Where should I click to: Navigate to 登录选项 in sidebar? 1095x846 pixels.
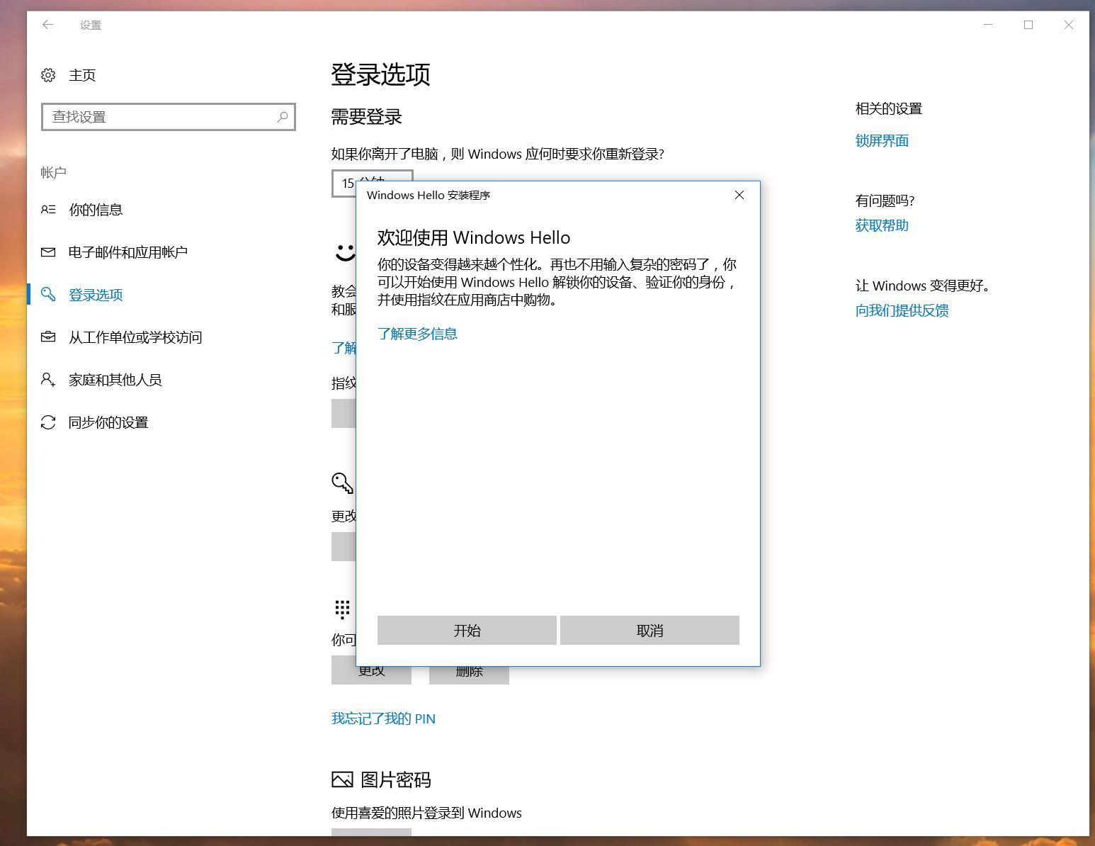(96, 294)
